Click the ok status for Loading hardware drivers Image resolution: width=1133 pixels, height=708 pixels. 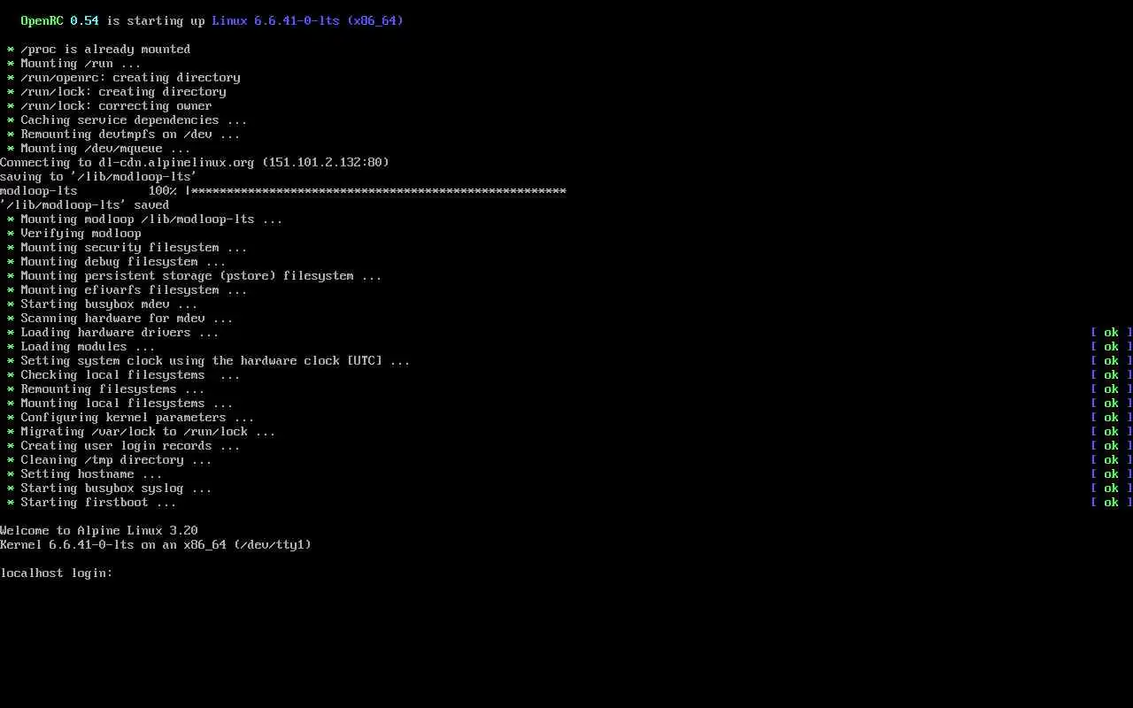coord(1111,332)
